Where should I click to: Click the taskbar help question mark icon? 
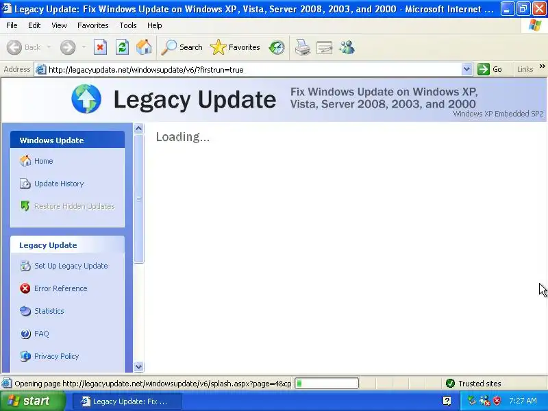coord(447,401)
